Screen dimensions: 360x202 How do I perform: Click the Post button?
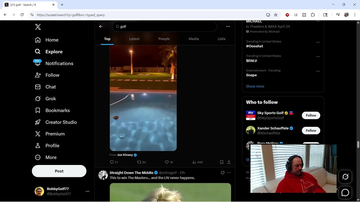(x=59, y=171)
